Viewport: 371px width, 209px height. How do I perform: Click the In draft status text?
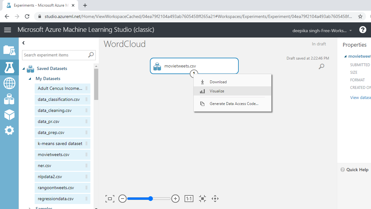(319, 44)
